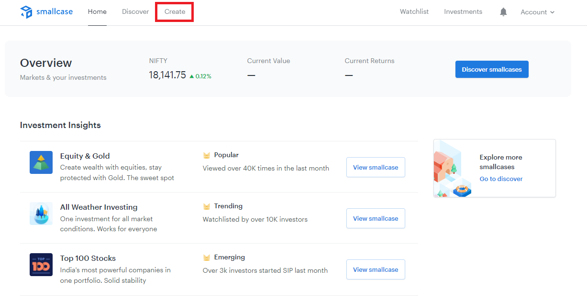Click the Popular crown icon
Viewport: 587px width, 300px height.
coord(207,155)
